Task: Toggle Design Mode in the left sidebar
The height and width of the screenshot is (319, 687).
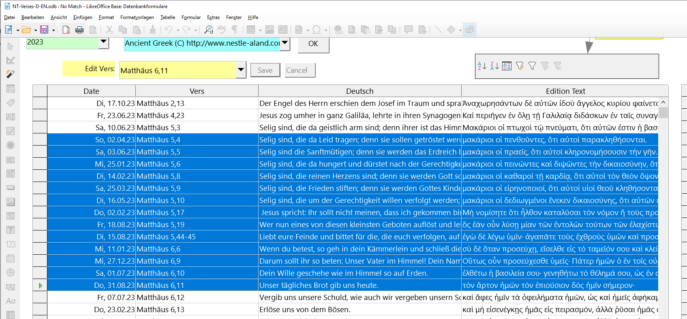Action: point(11,60)
